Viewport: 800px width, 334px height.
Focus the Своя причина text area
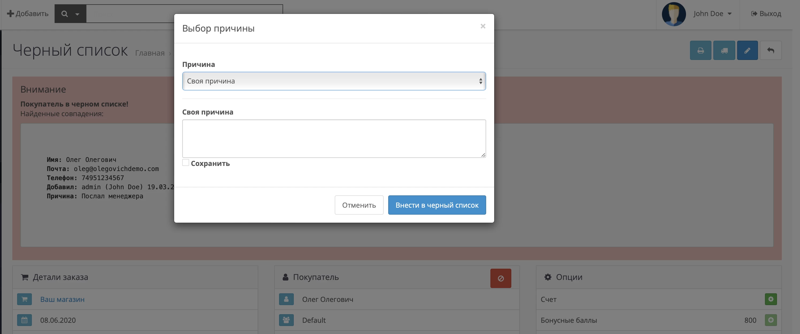tap(334, 139)
